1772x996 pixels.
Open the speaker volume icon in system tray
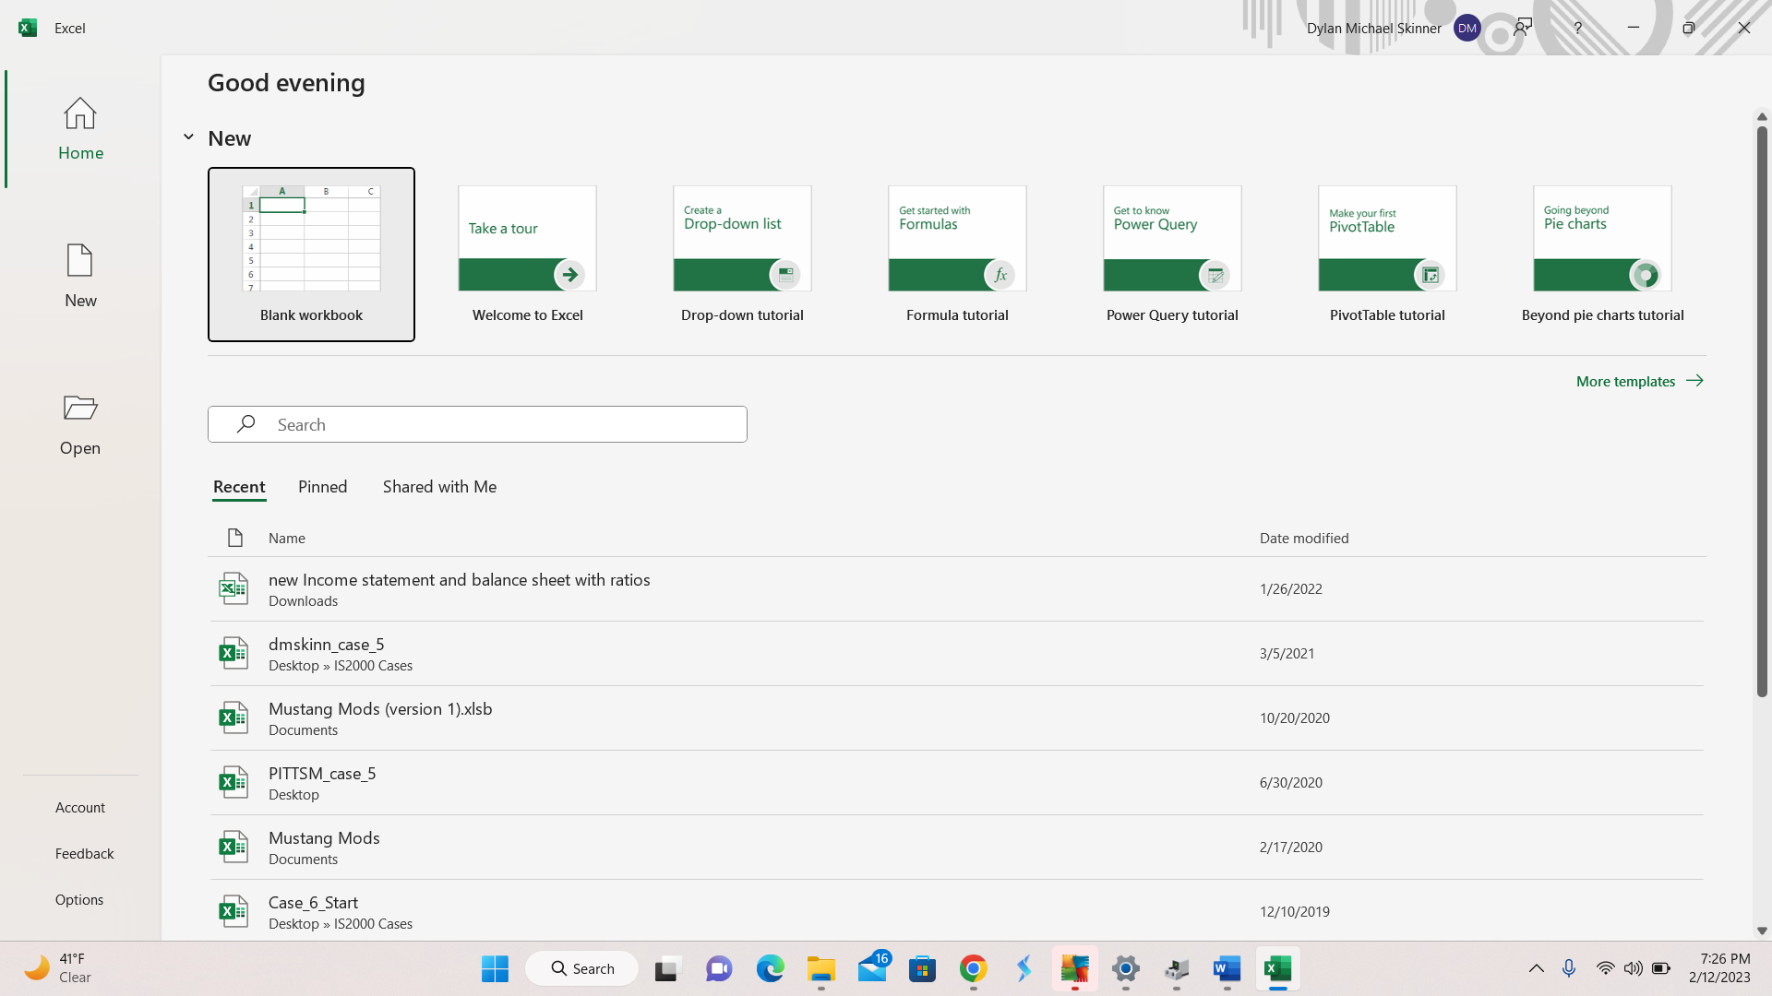[x=1634, y=968]
